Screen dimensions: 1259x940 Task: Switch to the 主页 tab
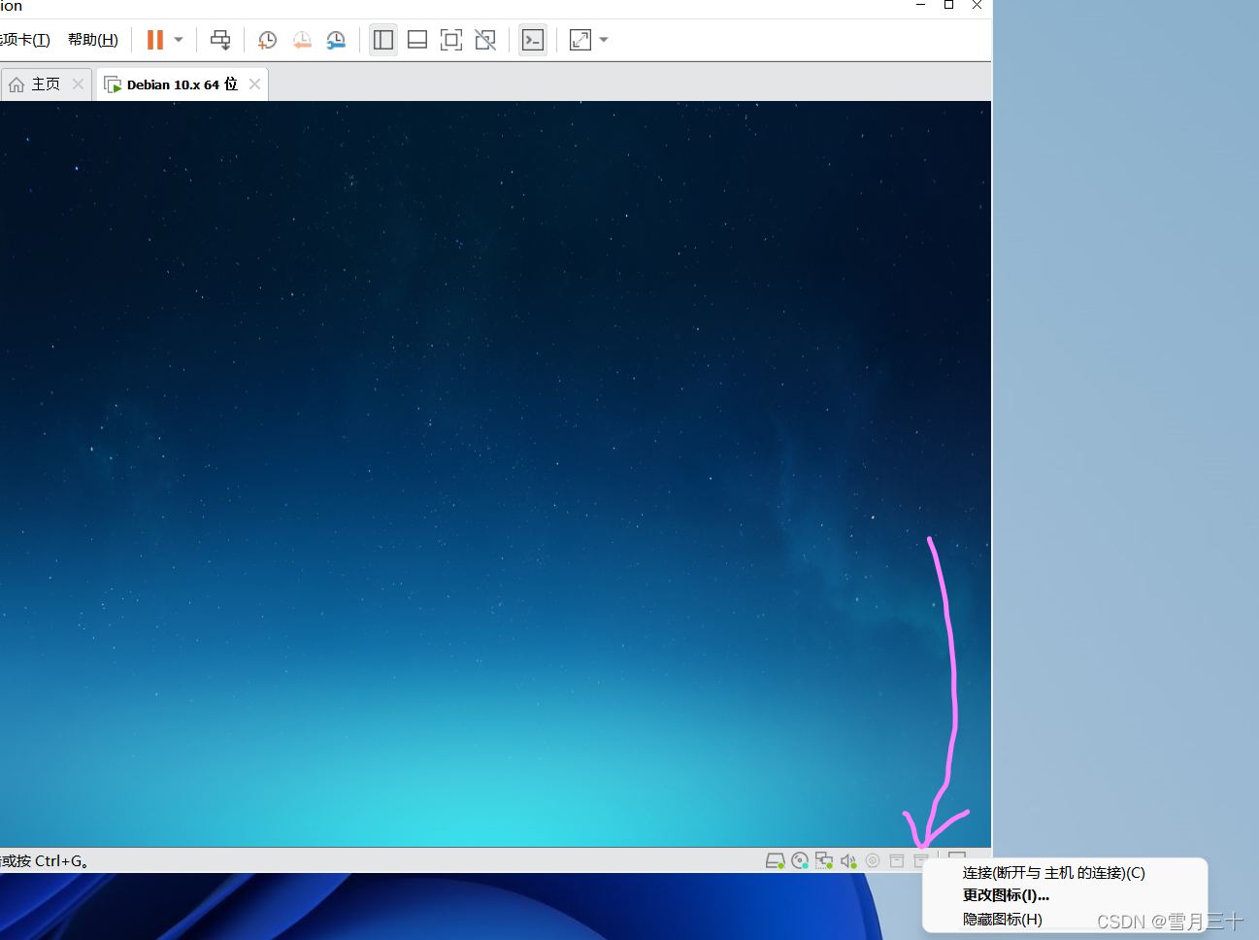[x=45, y=84]
